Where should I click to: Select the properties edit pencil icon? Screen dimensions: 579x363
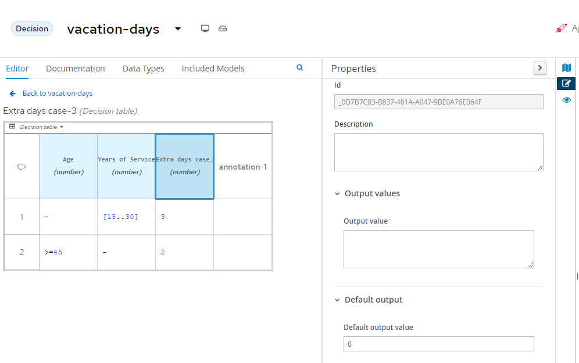click(x=566, y=84)
